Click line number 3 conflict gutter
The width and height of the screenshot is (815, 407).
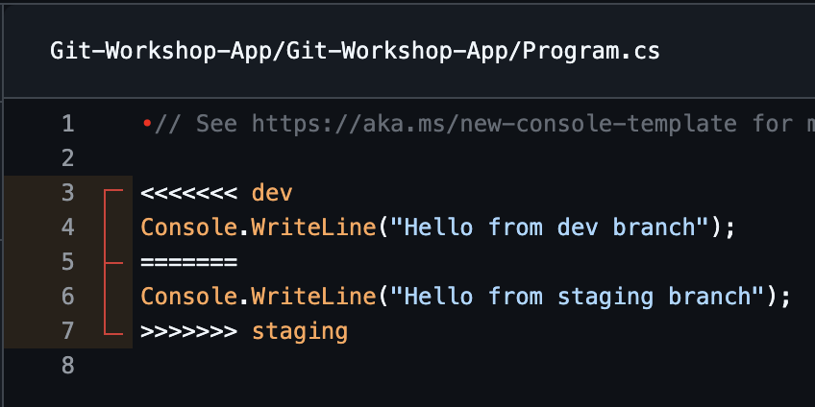[x=68, y=193]
